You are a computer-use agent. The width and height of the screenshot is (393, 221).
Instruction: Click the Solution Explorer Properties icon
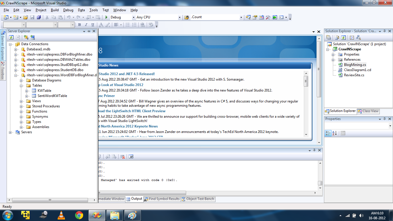coord(329,37)
